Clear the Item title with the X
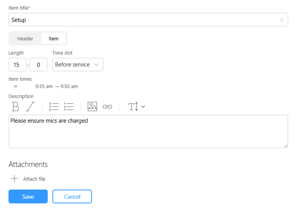Viewport: 296px width, 208px height. 282,20
